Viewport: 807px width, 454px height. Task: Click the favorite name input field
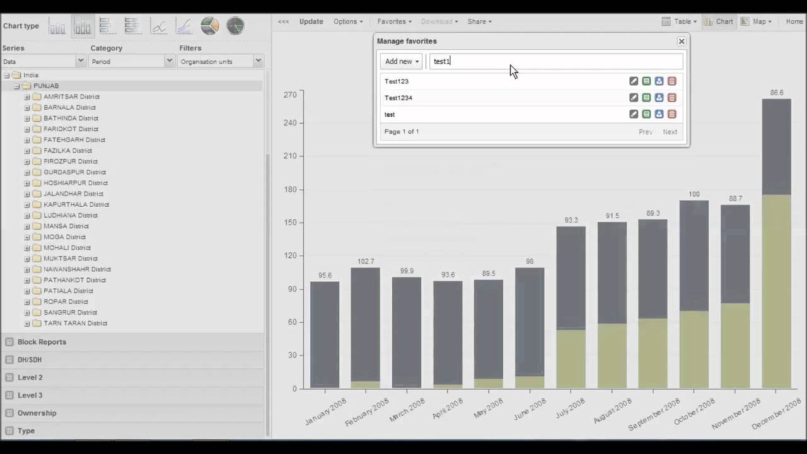[x=556, y=61]
